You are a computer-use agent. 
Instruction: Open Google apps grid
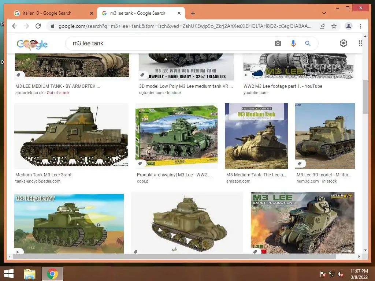[360, 43]
